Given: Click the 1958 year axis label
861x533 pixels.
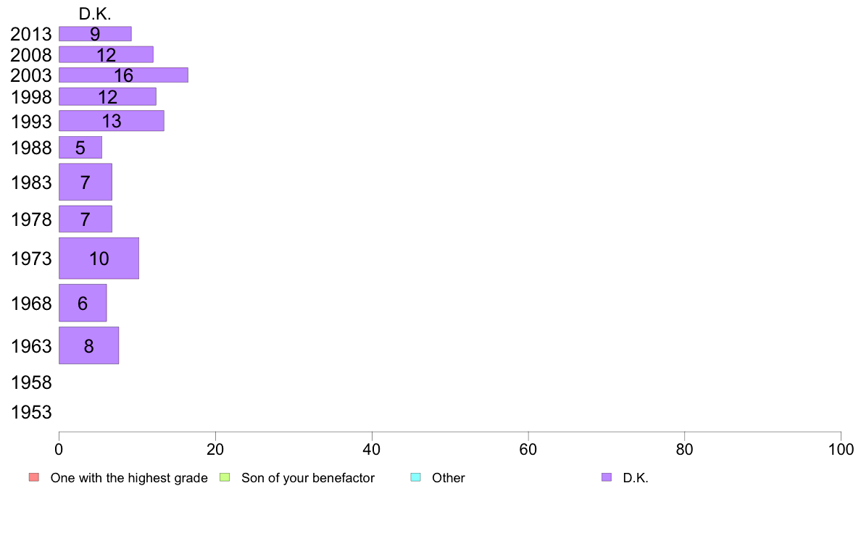Looking at the screenshot, I should point(31,382).
